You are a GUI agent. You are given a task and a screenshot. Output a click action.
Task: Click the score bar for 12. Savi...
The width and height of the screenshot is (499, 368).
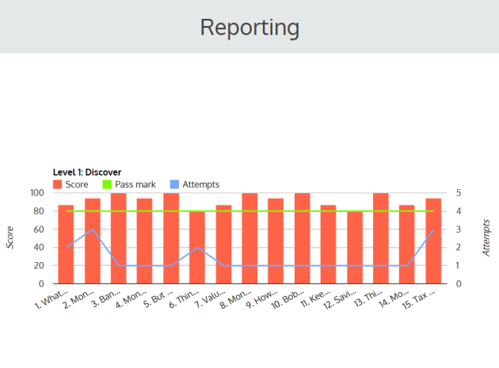pyautogui.click(x=355, y=247)
